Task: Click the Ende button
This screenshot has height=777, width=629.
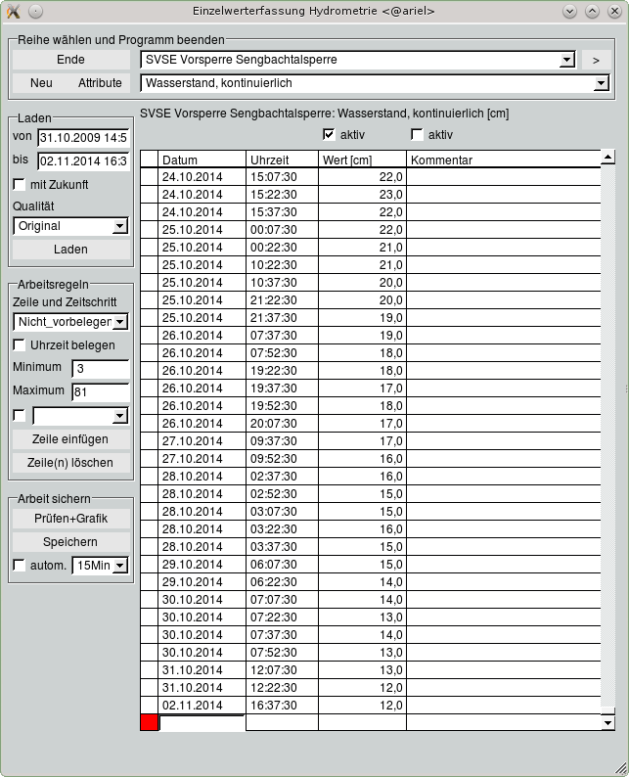Action: pyautogui.click(x=70, y=60)
